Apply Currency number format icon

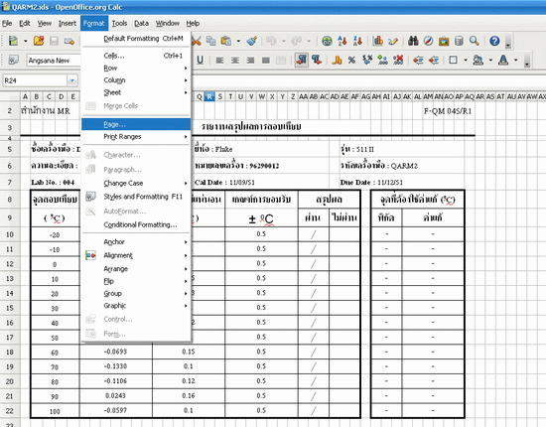pyautogui.click(x=337, y=61)
